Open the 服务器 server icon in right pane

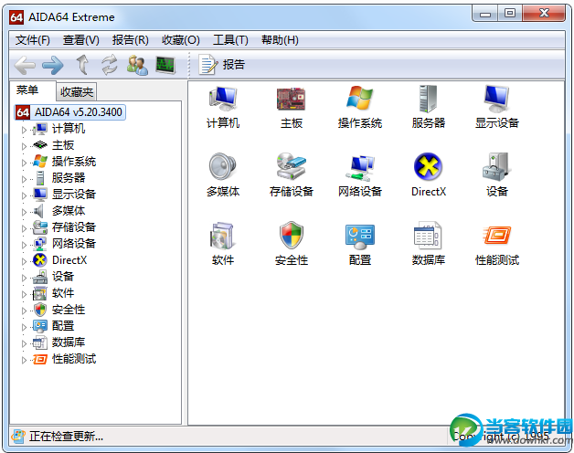click(x=429, y=99)
